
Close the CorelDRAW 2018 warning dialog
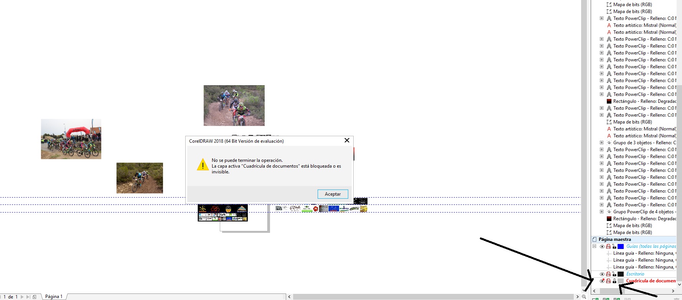[x=347, y=140]
